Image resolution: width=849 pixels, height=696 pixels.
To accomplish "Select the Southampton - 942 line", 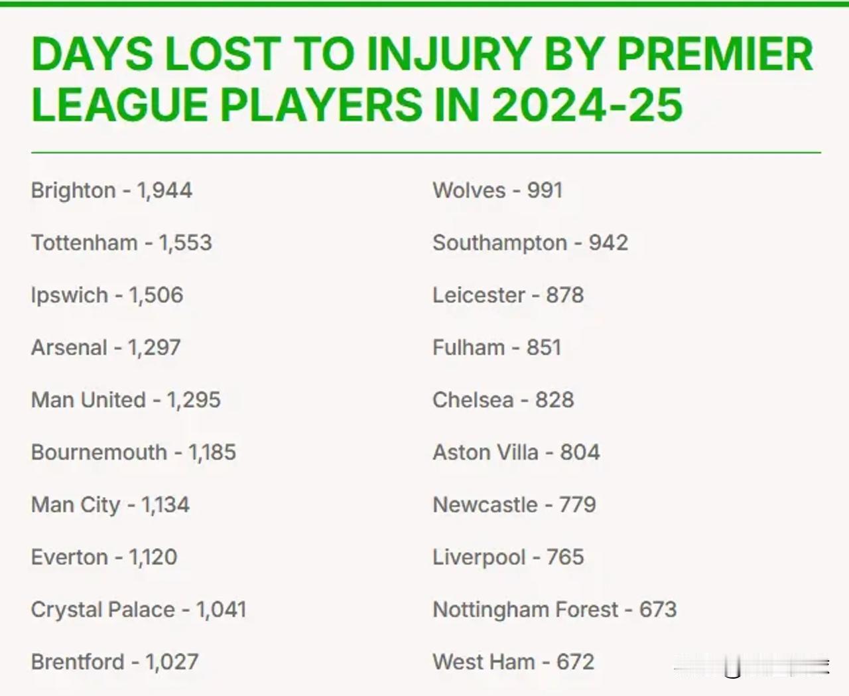I will tap(530, 243).
